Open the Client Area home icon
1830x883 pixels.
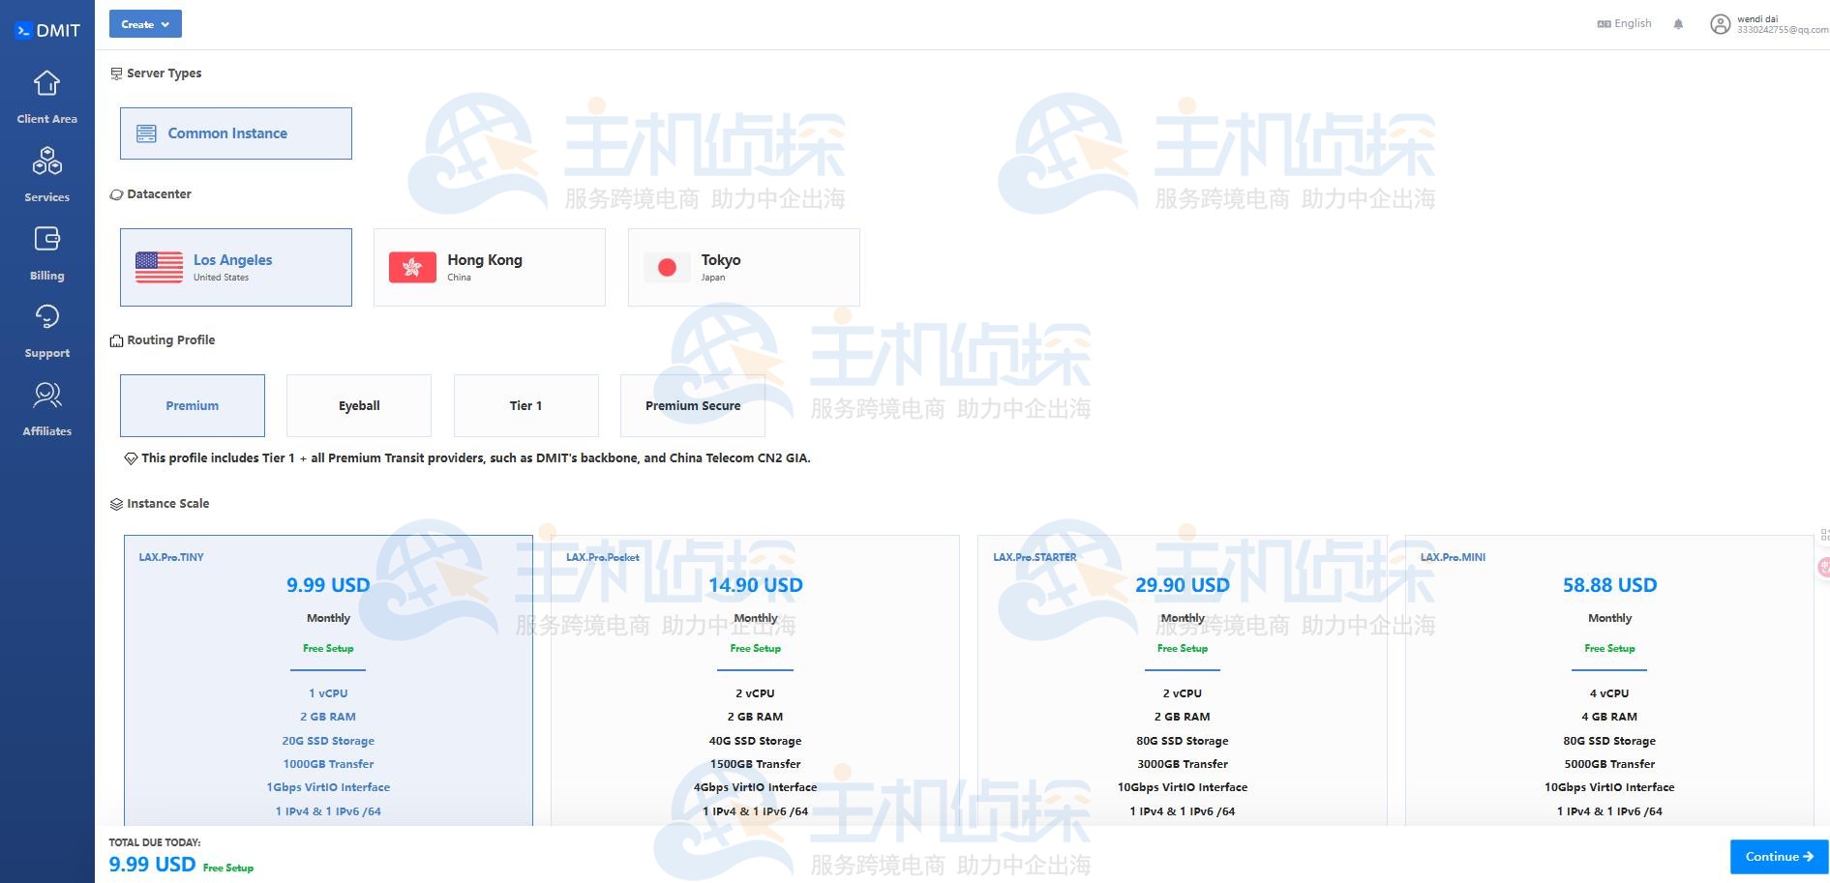tap(46, 84)
